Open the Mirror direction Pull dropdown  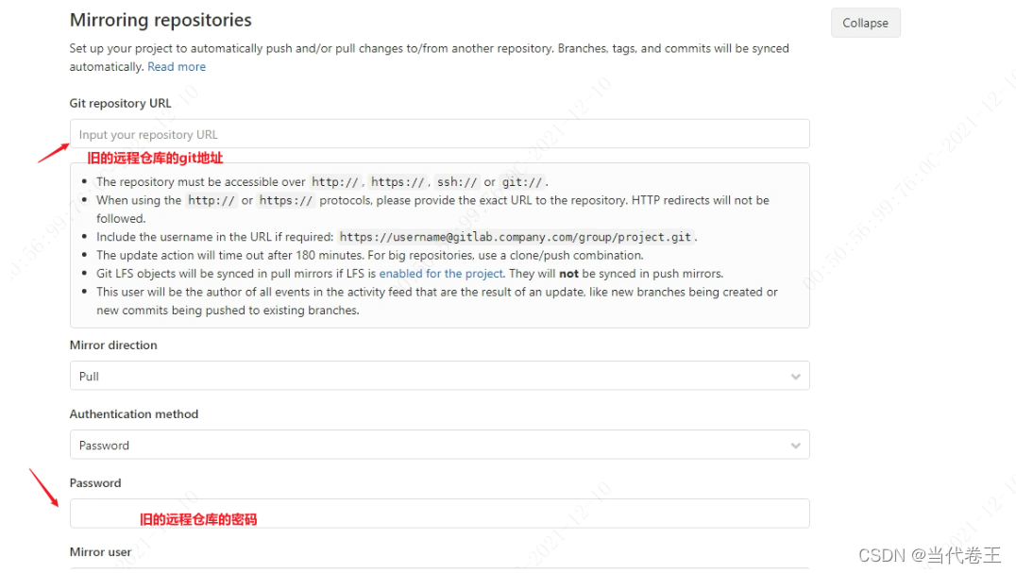(x=439, y=376)
